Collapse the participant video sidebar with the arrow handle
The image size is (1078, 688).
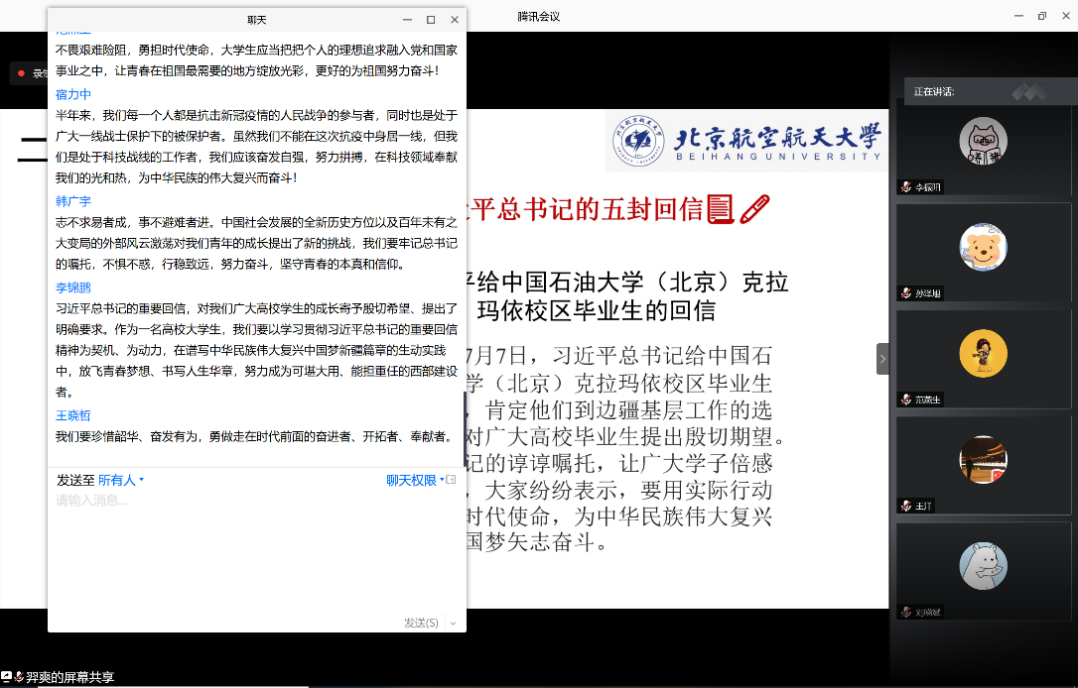[882, 359]
